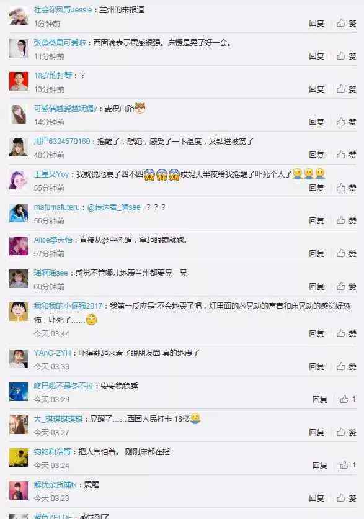Like the 安安稳稳睡 comment with 1 like
This screenshot has height=519, width=364.
[348, 399]
